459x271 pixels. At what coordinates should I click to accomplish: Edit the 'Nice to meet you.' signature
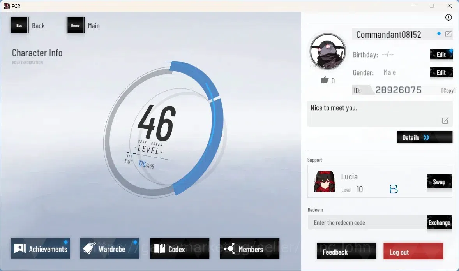coord(445,121)
